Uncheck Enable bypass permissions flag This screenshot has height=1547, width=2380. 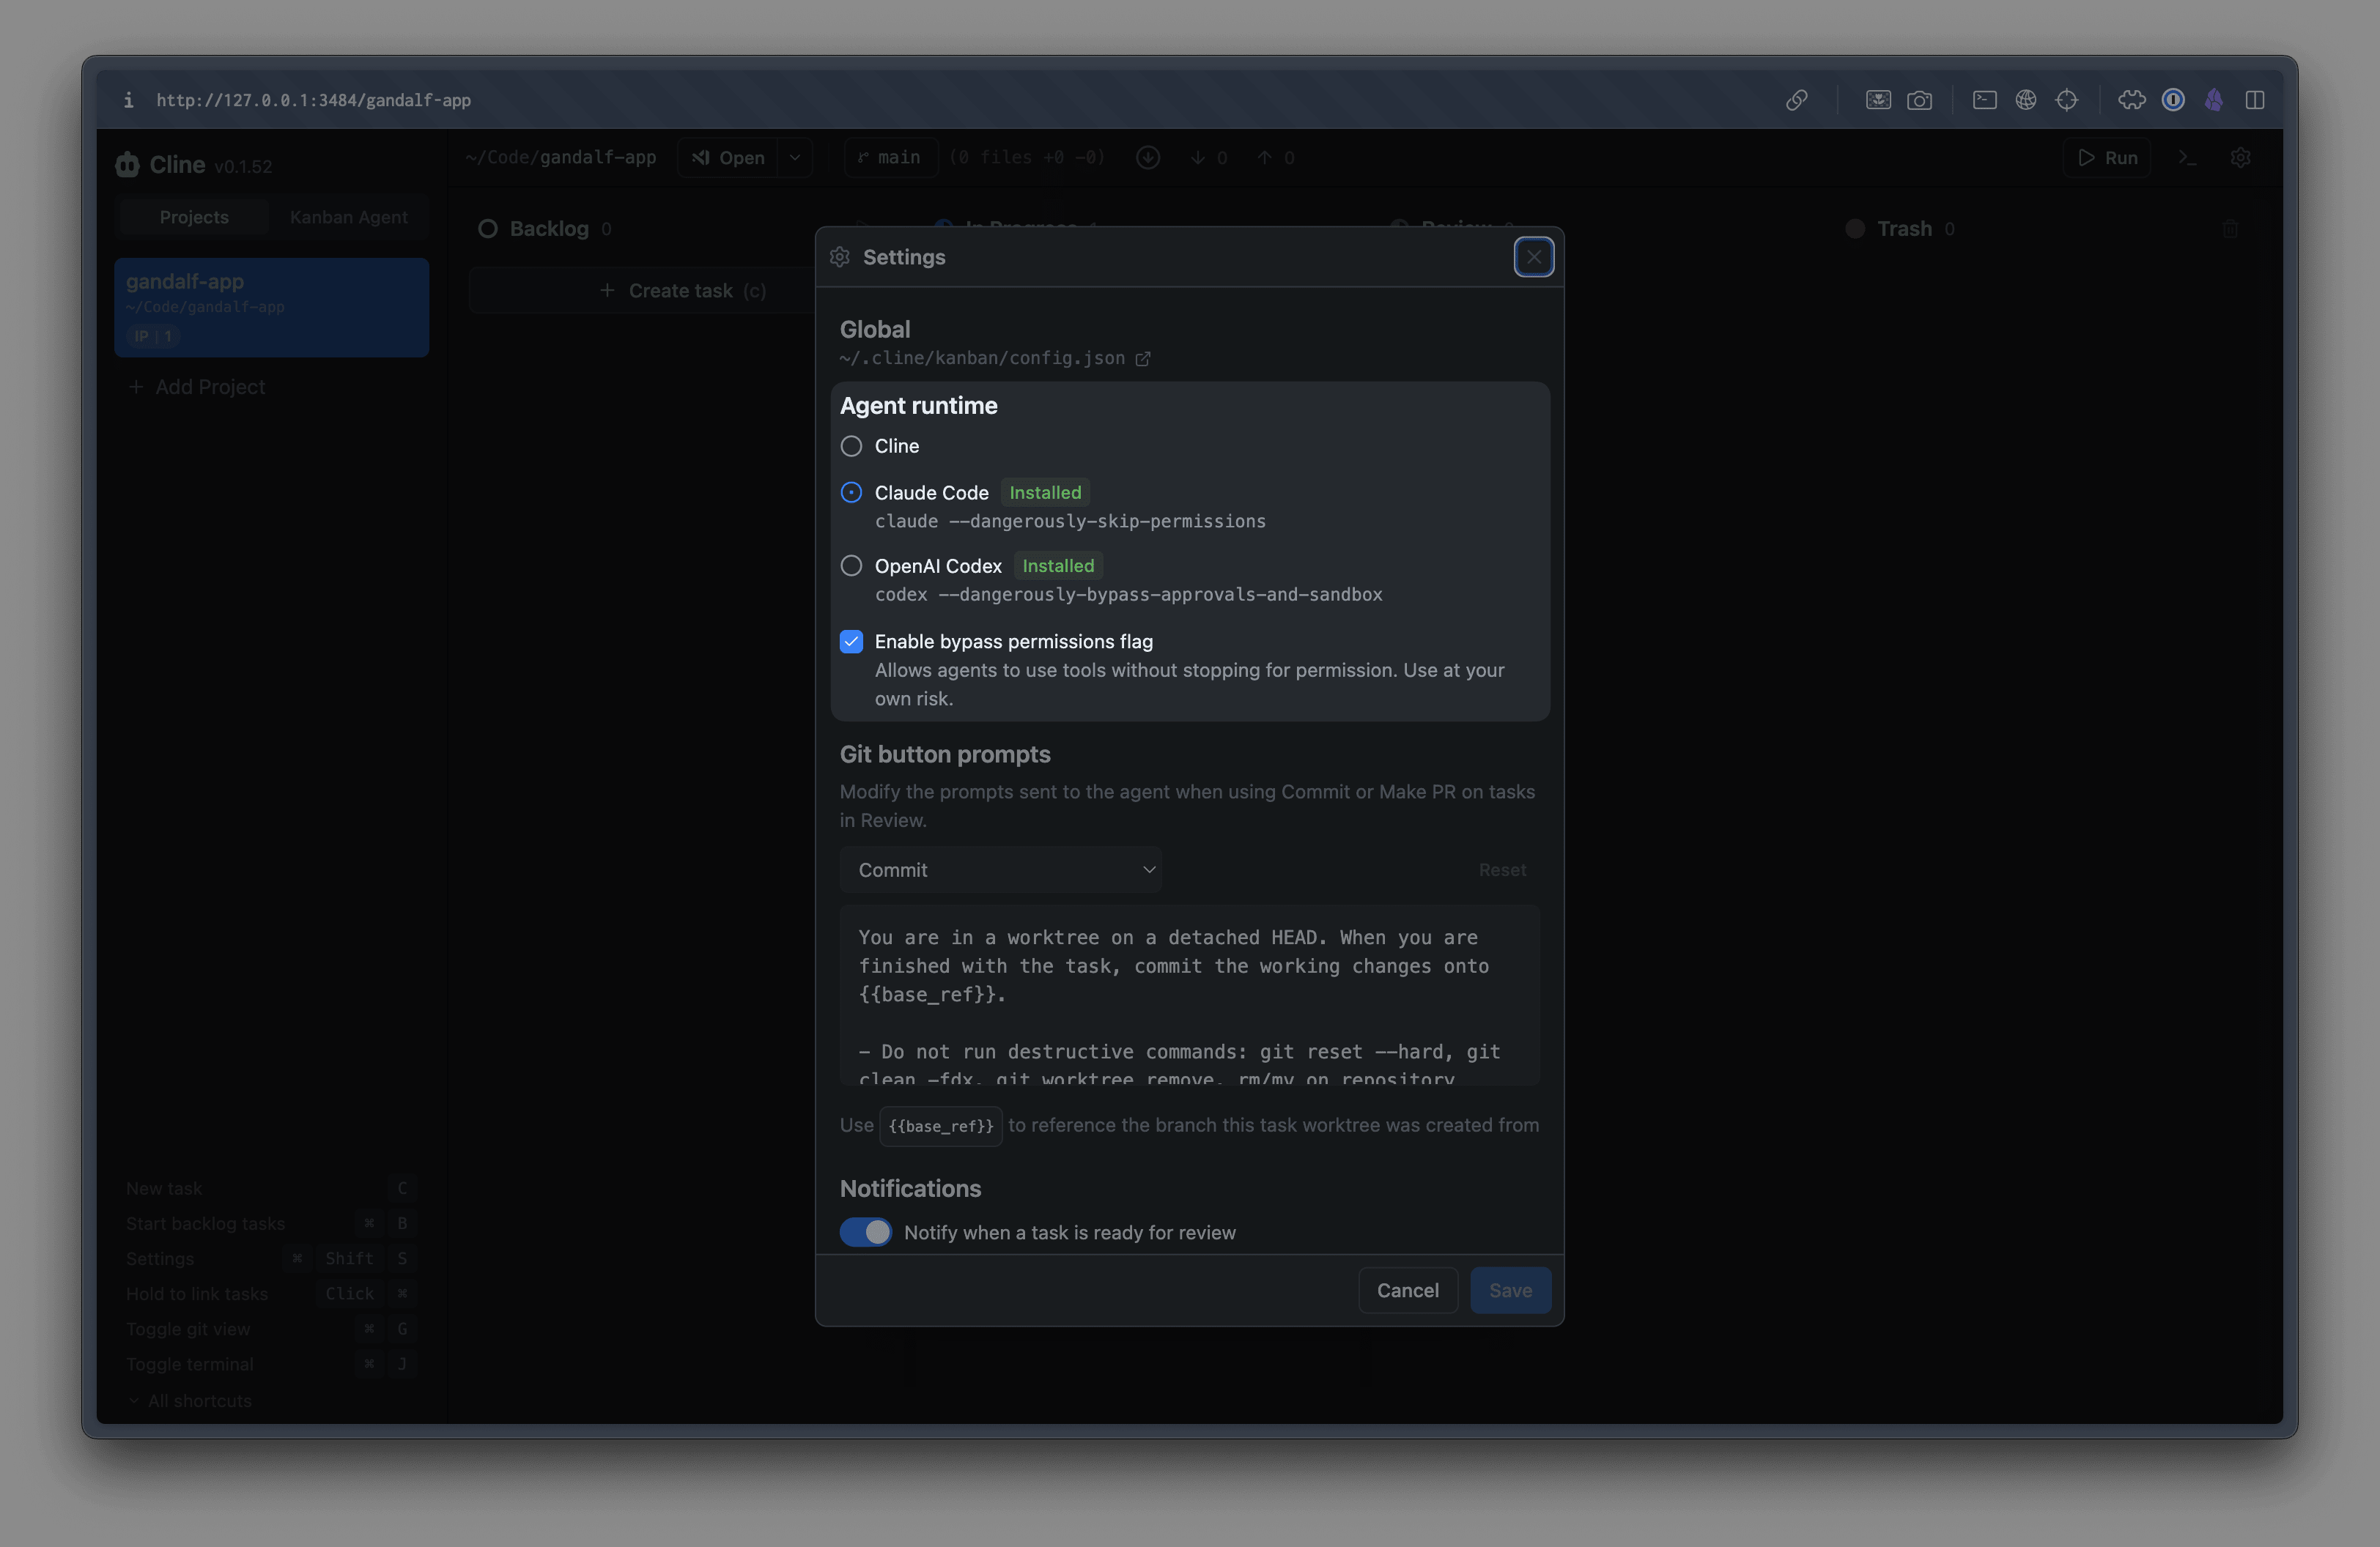[x=851, y=642]
